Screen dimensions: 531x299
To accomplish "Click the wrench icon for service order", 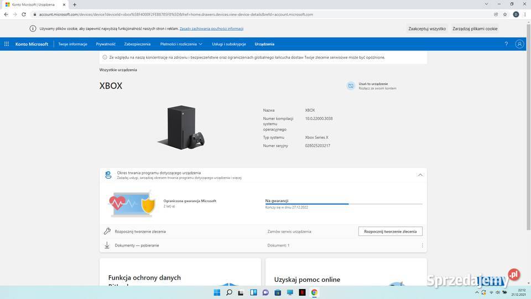I will pos(107,231).
